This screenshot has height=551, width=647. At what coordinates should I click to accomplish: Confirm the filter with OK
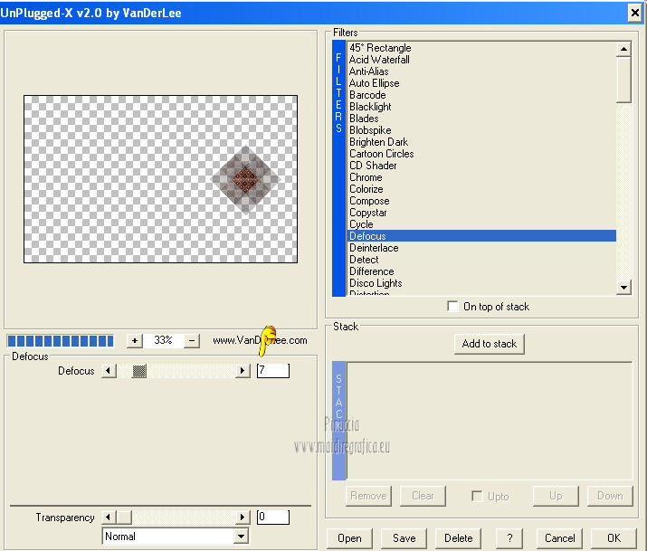tap(614, 538)
